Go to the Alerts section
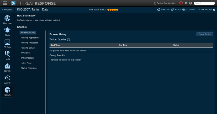 (x=7, y=32)
